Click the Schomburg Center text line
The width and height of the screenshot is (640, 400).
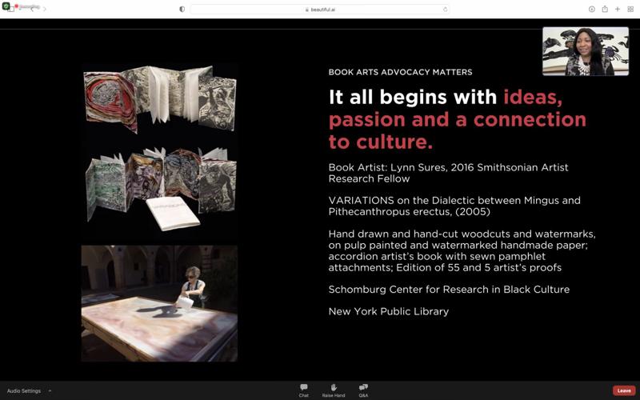[449, 290]
